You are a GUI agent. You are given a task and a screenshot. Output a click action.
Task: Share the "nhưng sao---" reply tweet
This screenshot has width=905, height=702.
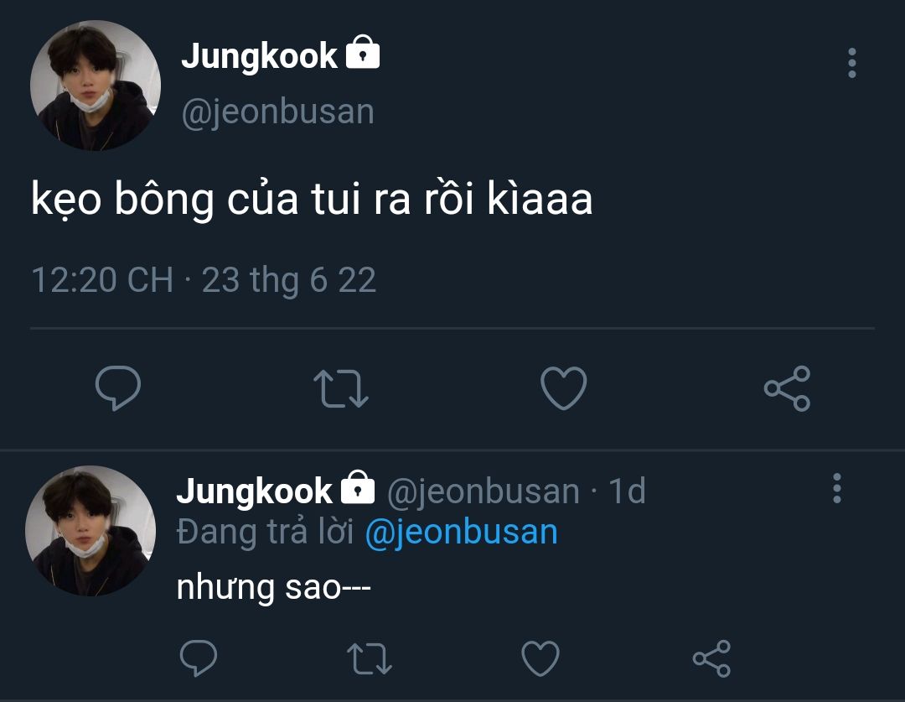pos(711,658)
